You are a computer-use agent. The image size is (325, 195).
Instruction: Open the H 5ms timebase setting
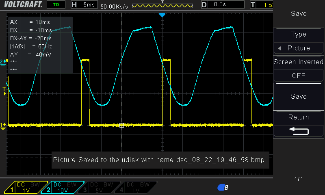(84, 5)
